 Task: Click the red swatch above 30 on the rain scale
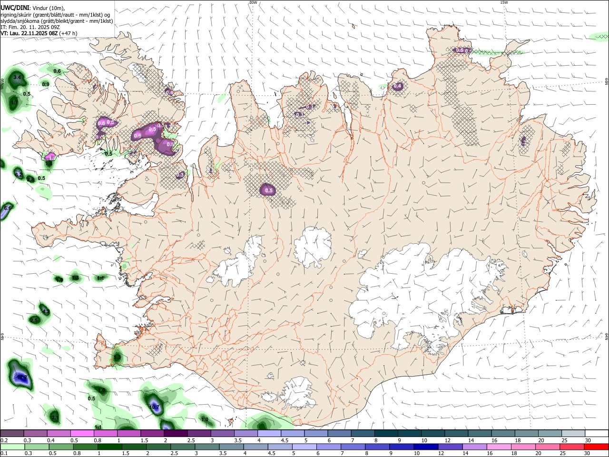(x=597, y=447)
